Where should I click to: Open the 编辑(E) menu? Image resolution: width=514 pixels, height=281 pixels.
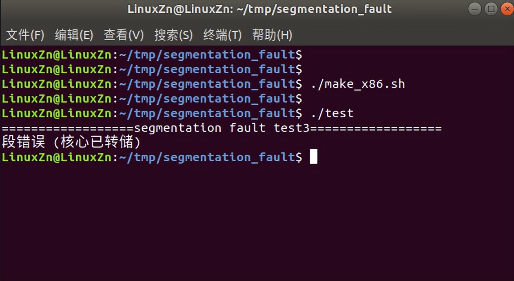(74, 35)
